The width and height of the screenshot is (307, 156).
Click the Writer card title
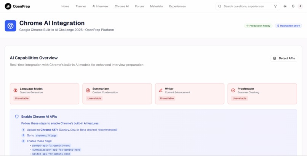tap(169, 89)
